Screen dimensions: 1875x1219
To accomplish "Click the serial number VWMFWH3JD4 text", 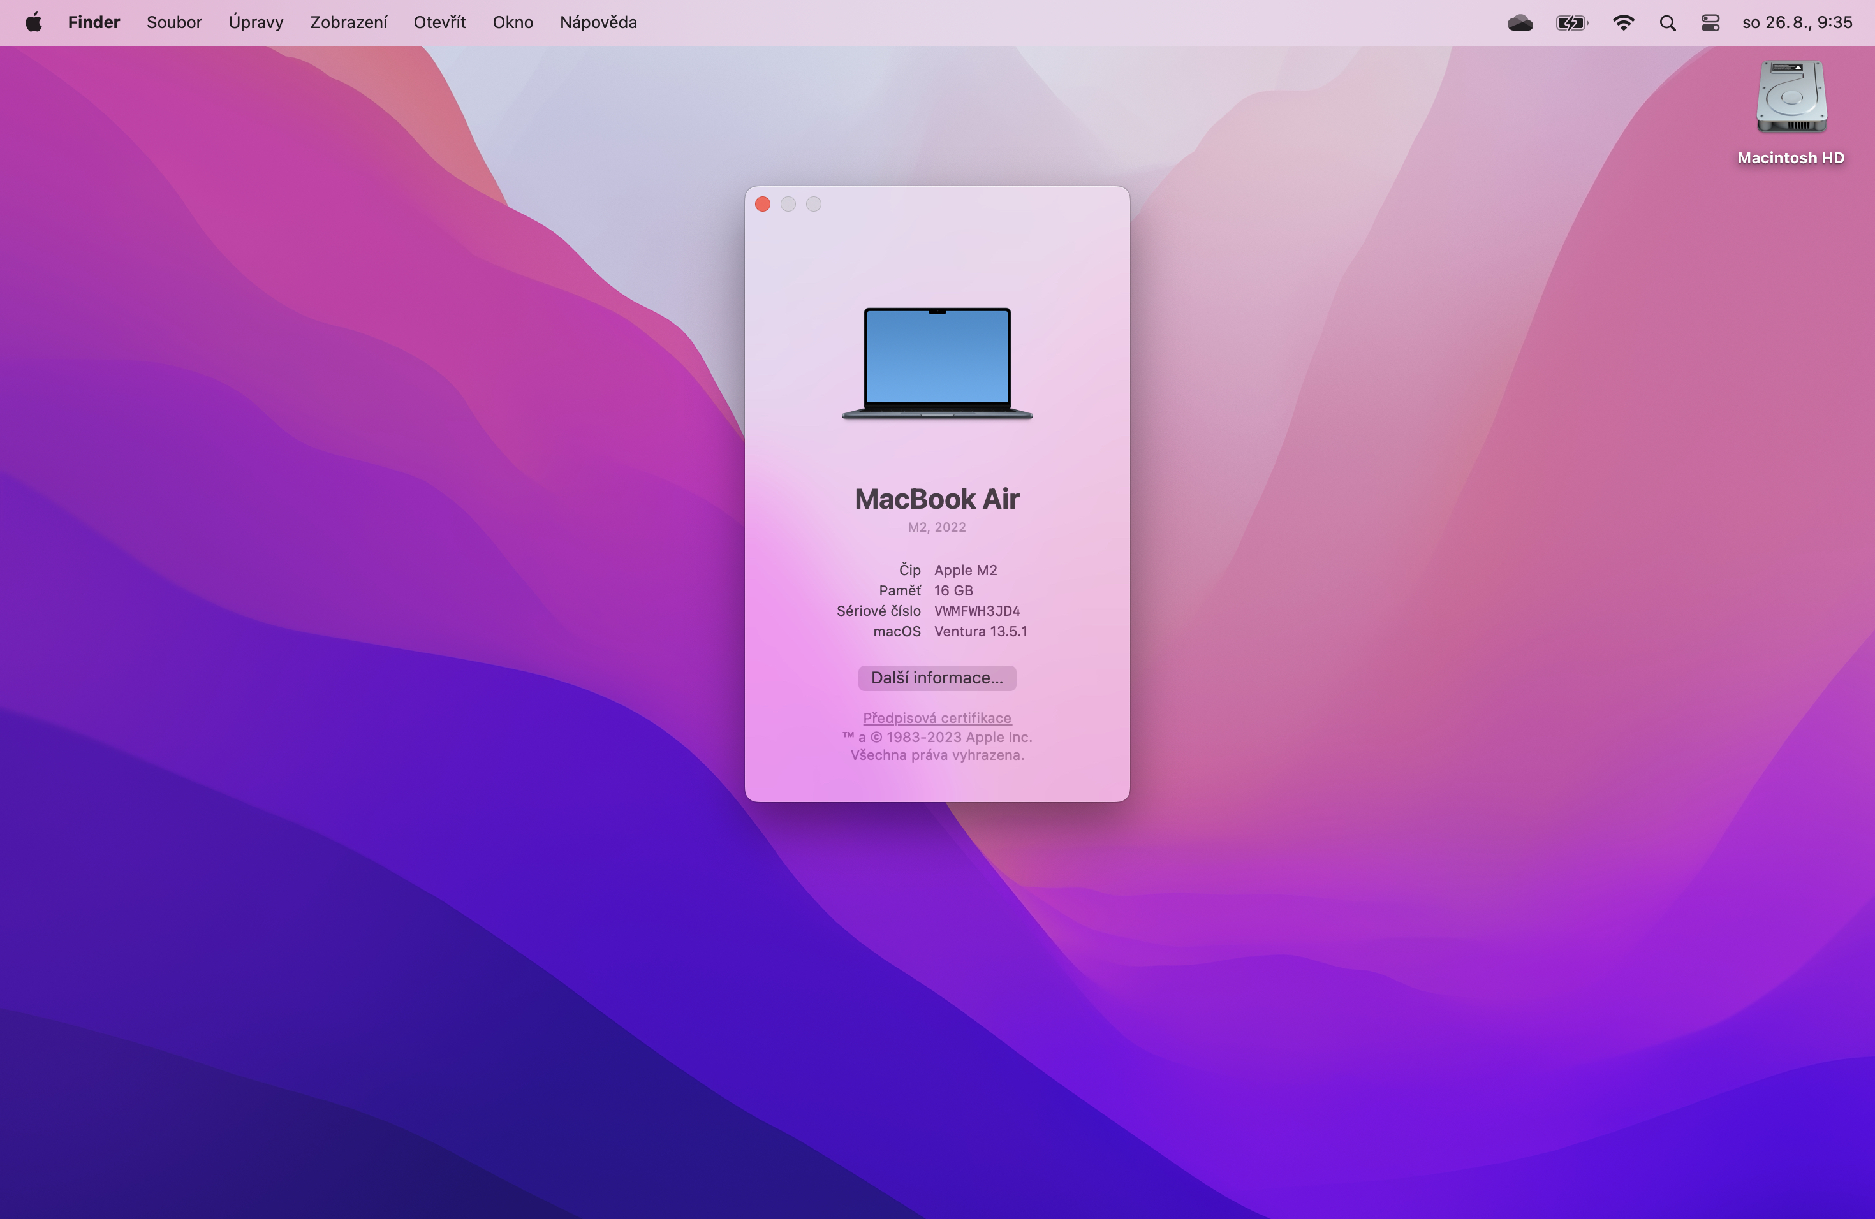I will coord(977,611).
